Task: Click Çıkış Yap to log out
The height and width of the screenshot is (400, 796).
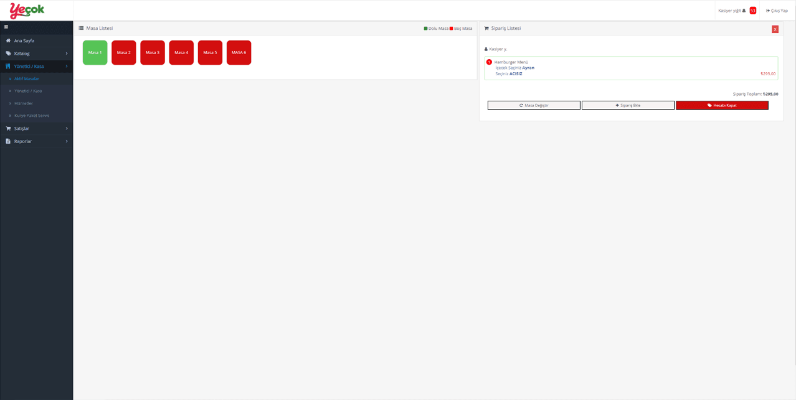Action: point(777,11)
